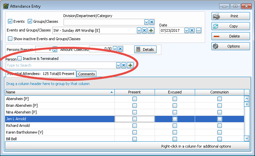This screenshot has height=156, width=255.
Task: Switch to the Comments tab
Action: [x=87, y=74]
